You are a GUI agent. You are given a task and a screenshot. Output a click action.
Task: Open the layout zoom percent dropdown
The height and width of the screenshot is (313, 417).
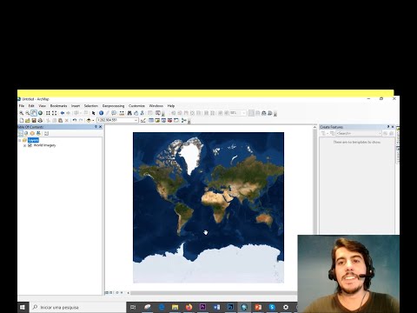pyautogui.click(x=244, y=113)
